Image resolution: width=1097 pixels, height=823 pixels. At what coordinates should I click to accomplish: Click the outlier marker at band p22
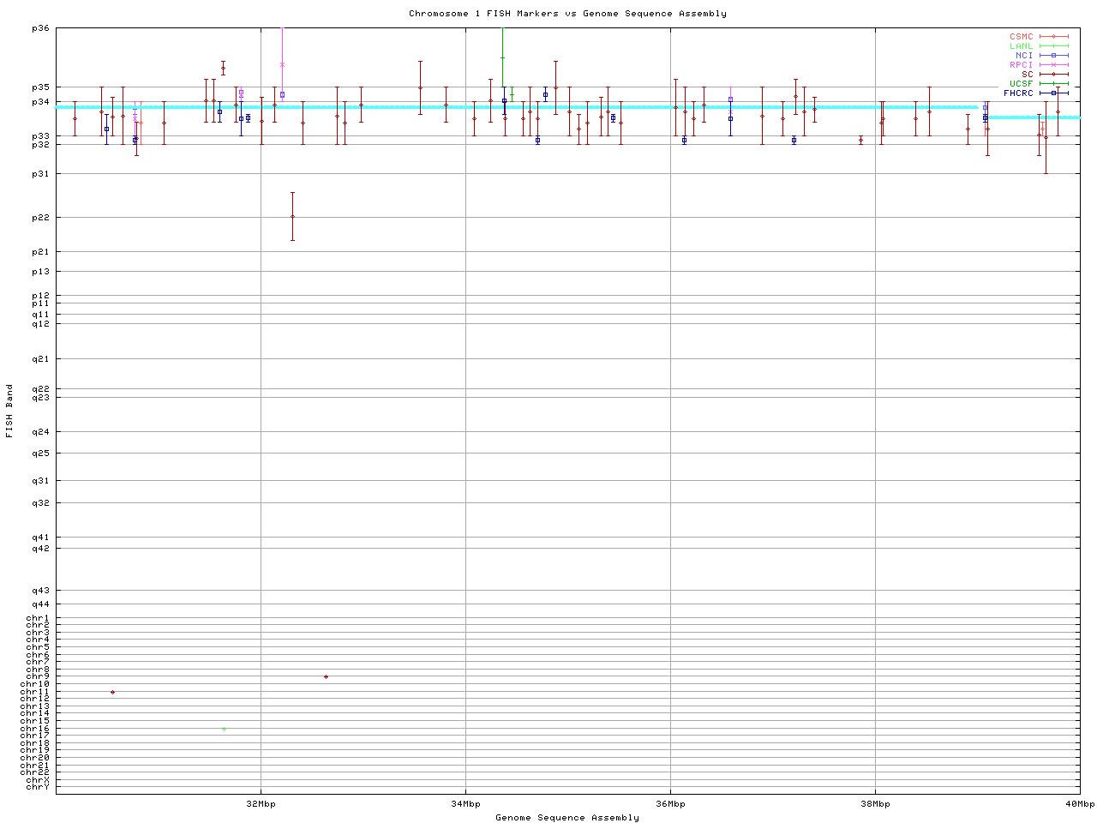[292, 216]
